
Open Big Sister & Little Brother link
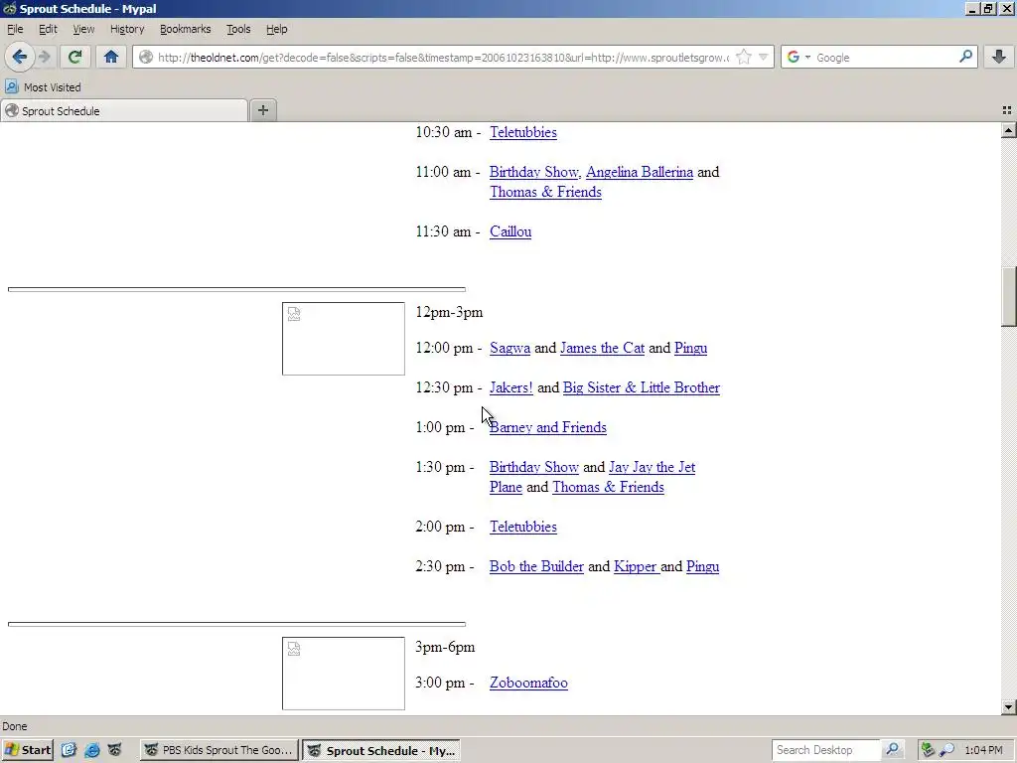click(642, 387)
